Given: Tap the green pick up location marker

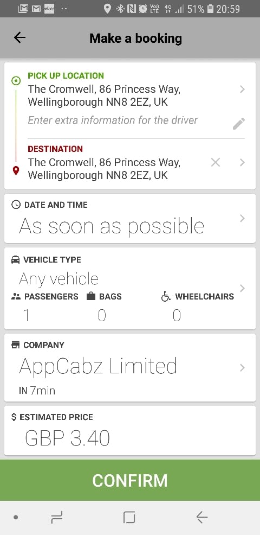Looking at the screenshot, I should point(16,81).
